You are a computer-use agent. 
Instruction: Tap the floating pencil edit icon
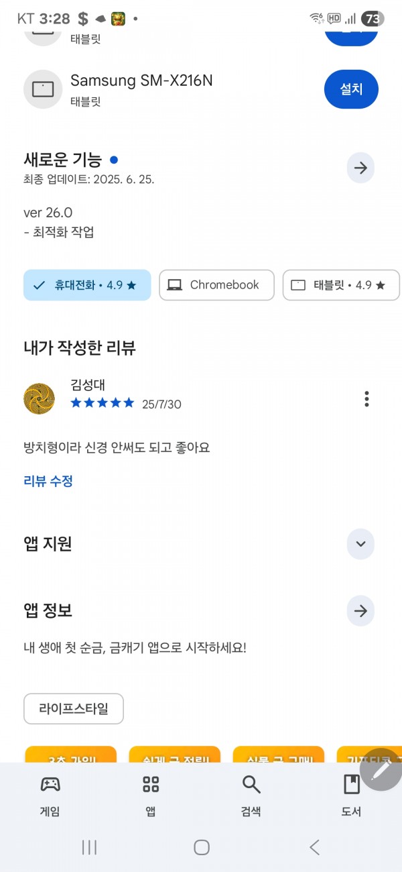[381, 769]
